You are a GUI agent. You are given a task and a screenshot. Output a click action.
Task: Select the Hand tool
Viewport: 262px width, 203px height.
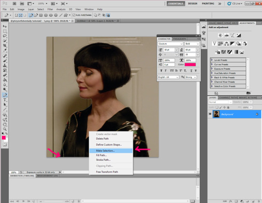coord(5,125)
